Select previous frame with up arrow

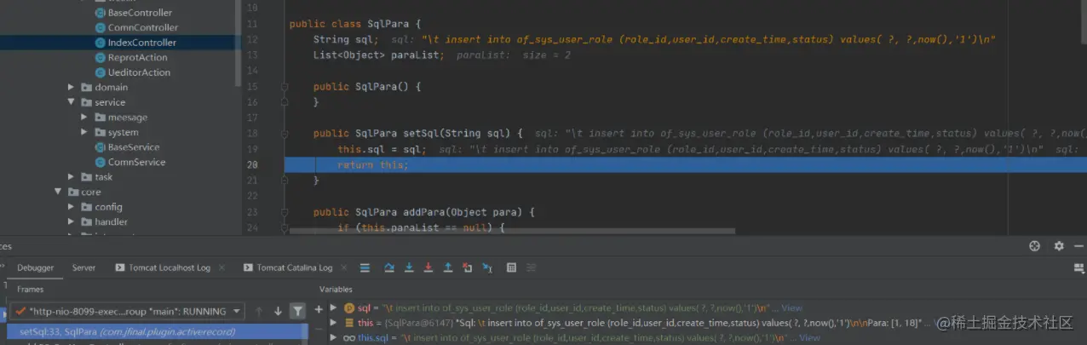tap(259, 312)
